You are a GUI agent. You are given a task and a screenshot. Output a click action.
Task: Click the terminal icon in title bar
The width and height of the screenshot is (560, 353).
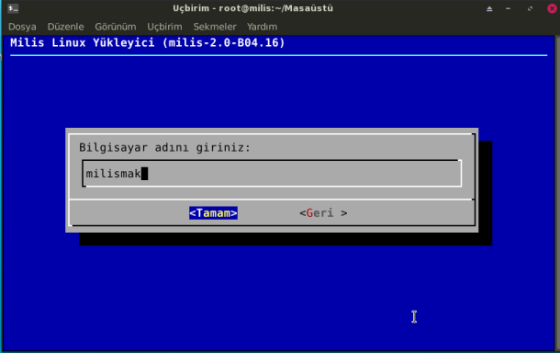13,8
